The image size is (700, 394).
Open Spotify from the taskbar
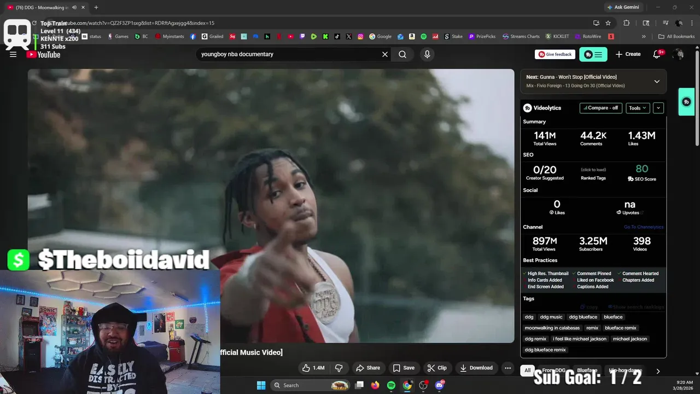pos(391,385)
